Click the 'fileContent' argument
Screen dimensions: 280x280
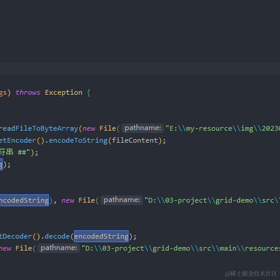click(x=135, y=141)
